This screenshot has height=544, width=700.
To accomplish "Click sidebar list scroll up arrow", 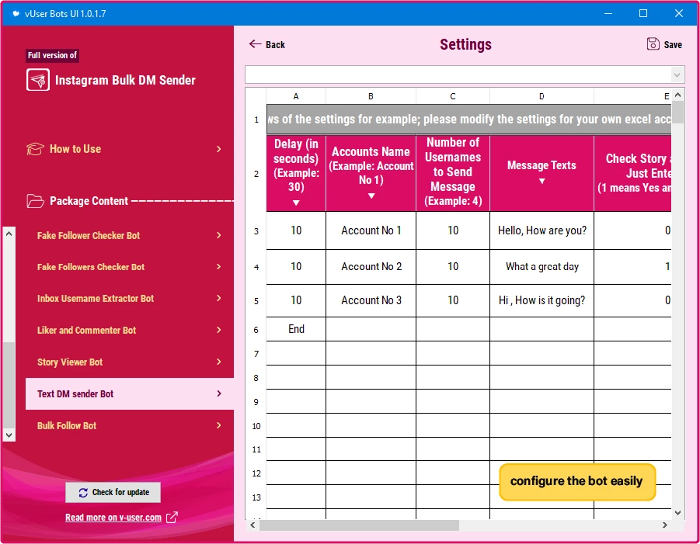I will tap(9, 234).
